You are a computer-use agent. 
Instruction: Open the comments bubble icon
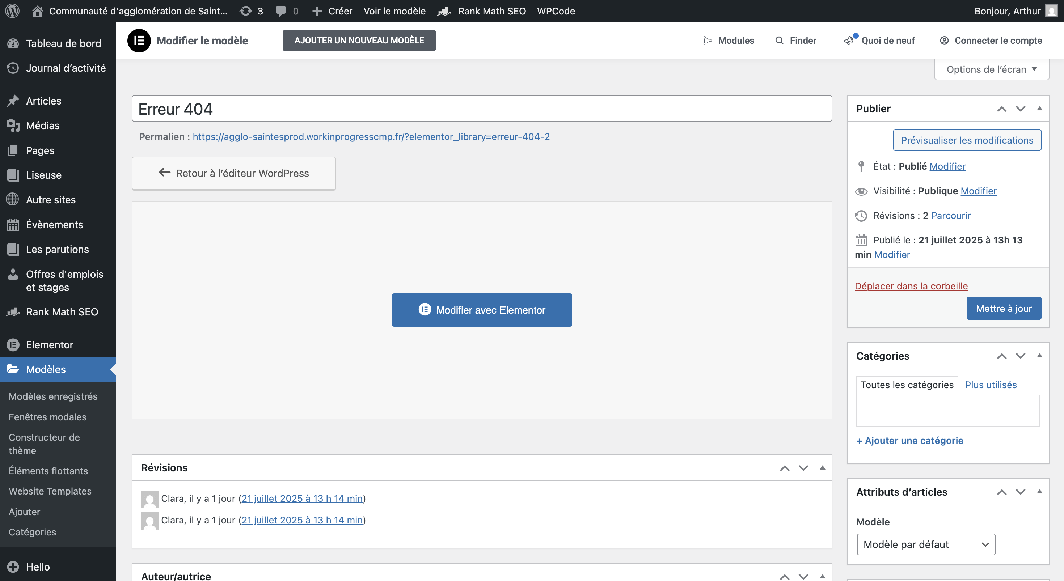tap(281, 11)
